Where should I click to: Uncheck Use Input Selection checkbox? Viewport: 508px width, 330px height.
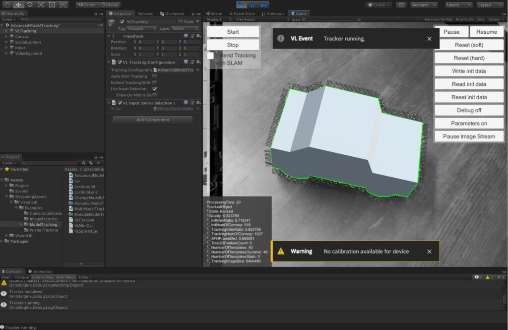click(155, 89)
